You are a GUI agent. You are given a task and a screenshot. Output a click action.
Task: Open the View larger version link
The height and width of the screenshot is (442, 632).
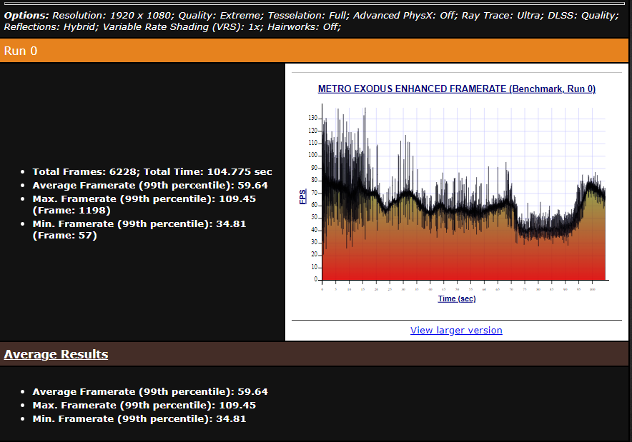point(456,331)
